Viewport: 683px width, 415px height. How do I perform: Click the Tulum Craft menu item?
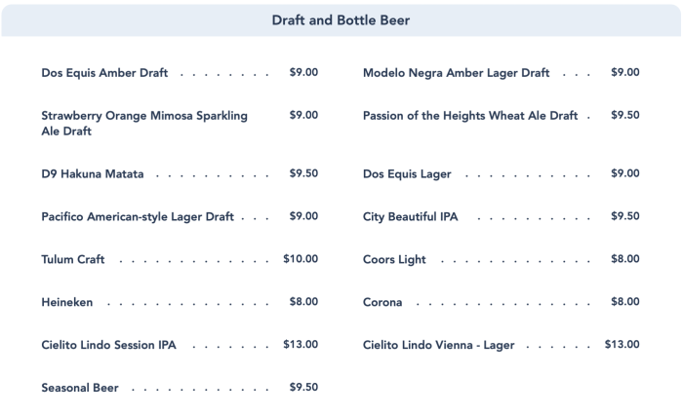(x=73, y=260)
